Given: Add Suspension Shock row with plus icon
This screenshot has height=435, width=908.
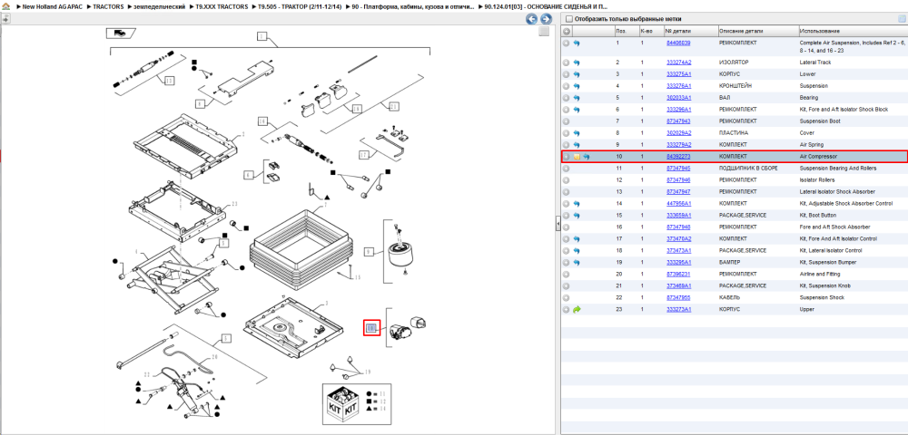Looking at the screenshot, I should tap(567, 297).
